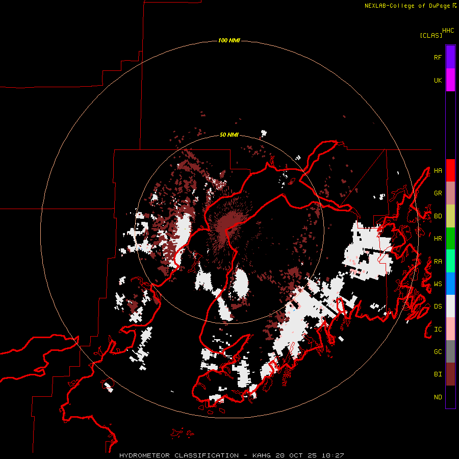459x459 pixels.
Task: Click the 'UK' legend label
Action: pyautogui.click(x=438, y=80)
